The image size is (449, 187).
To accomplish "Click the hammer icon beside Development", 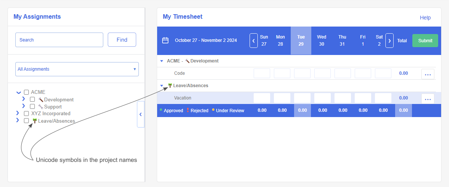I will (x=41, y=99).
